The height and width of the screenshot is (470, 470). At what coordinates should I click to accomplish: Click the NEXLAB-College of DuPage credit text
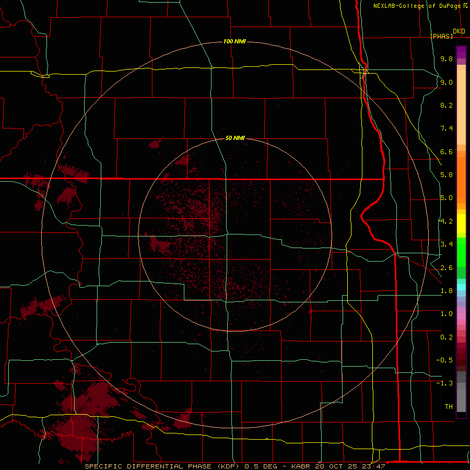pyautogui.click(x=417, y=6)
